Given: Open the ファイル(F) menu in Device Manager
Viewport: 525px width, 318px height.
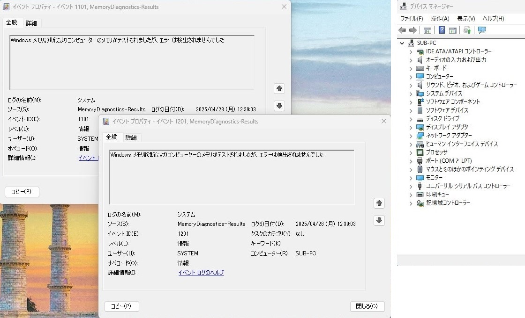Looking at the screenshot, I should (412, 19).
